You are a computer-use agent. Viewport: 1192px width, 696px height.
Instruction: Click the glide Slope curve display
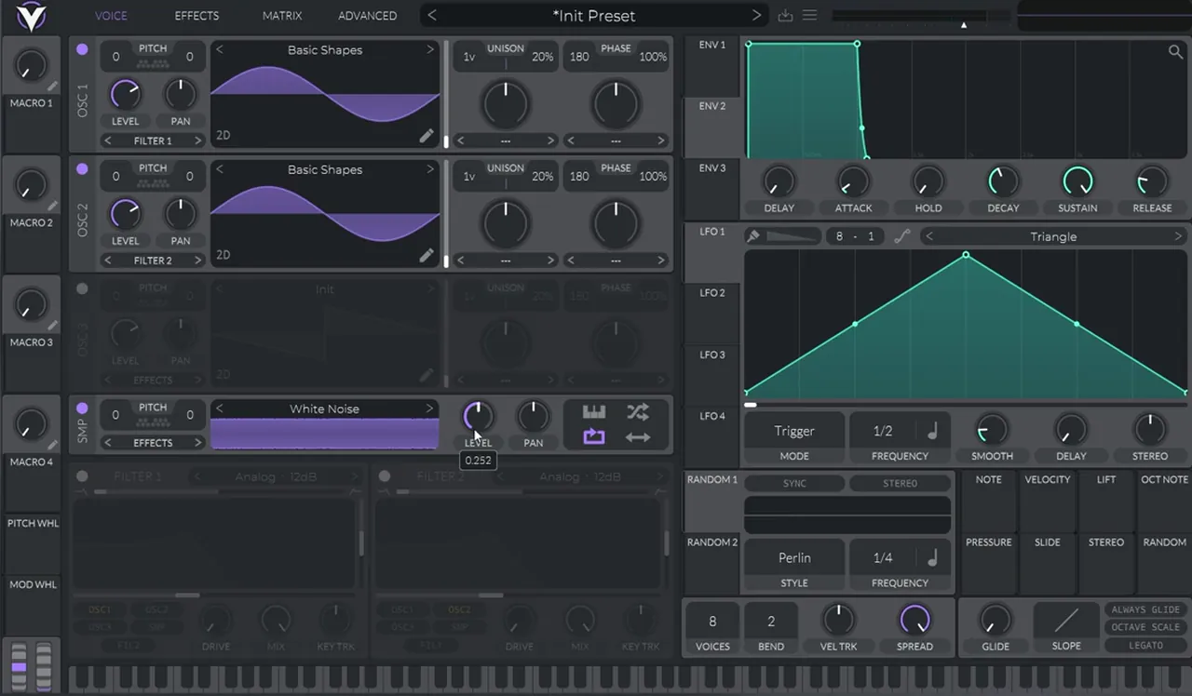coord(1066,620)
